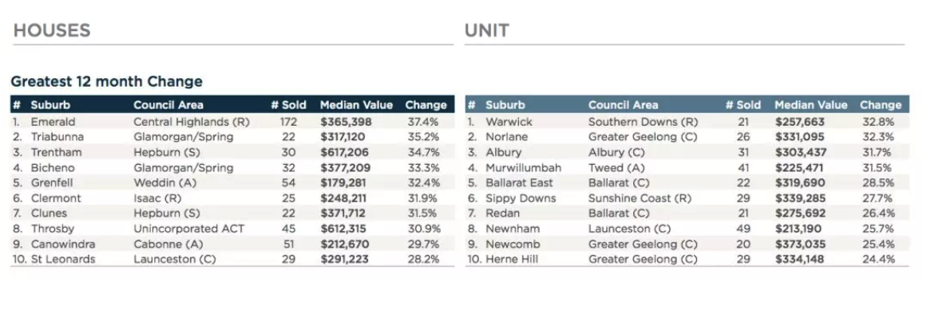Viewport: 931px width, 309px height.
Task: Select Newnham median value $213,190
Action: (x=800, y=229)
